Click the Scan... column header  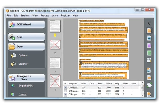[84, 84]
